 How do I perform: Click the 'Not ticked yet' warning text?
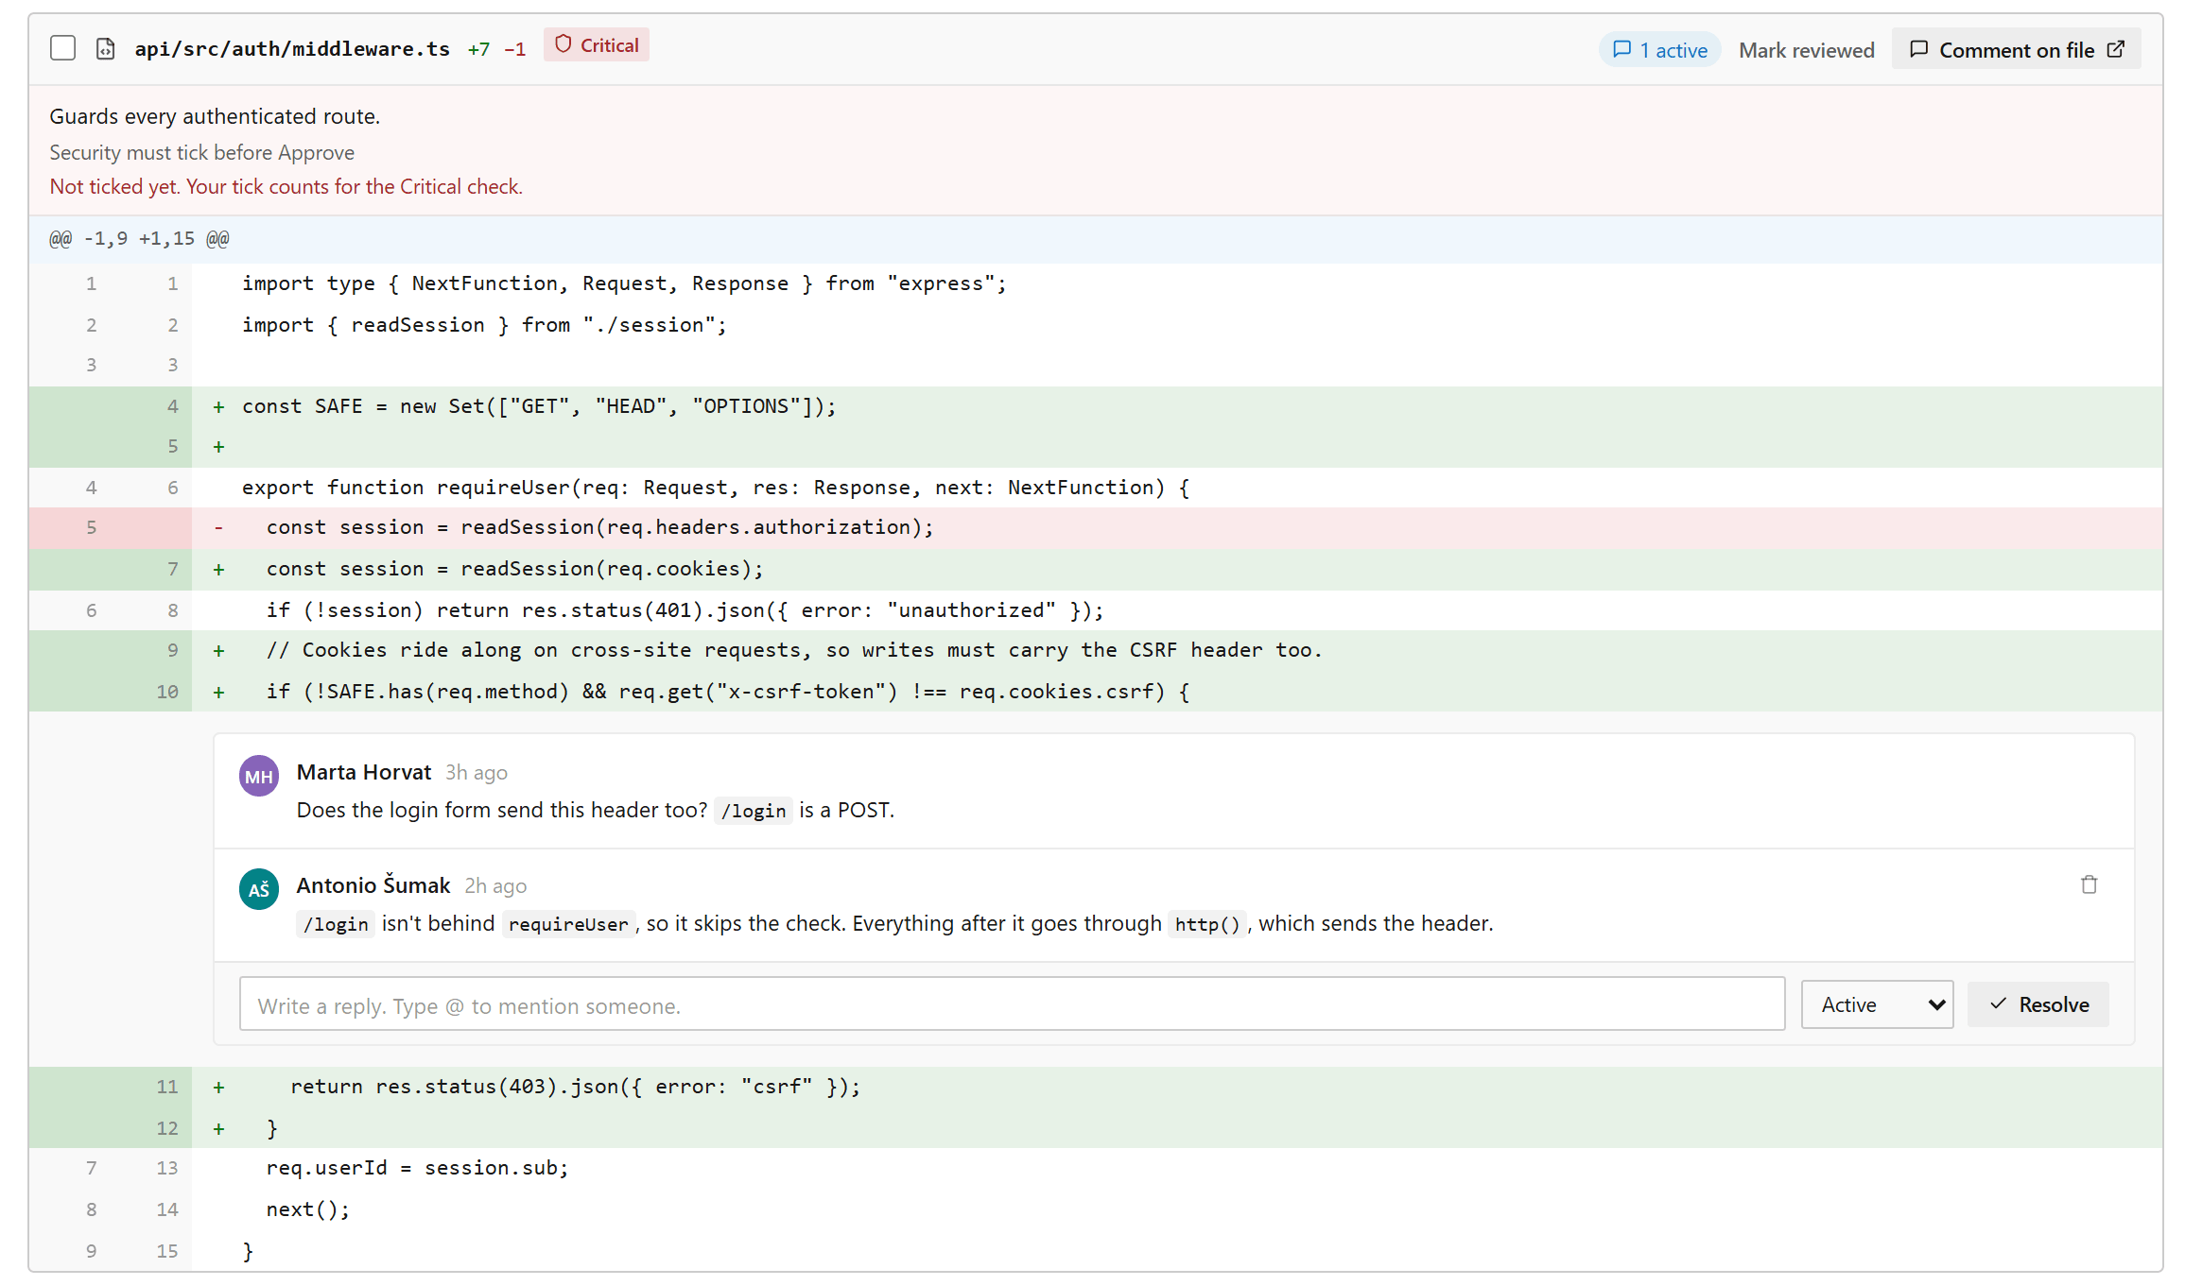tap(286, 187)
